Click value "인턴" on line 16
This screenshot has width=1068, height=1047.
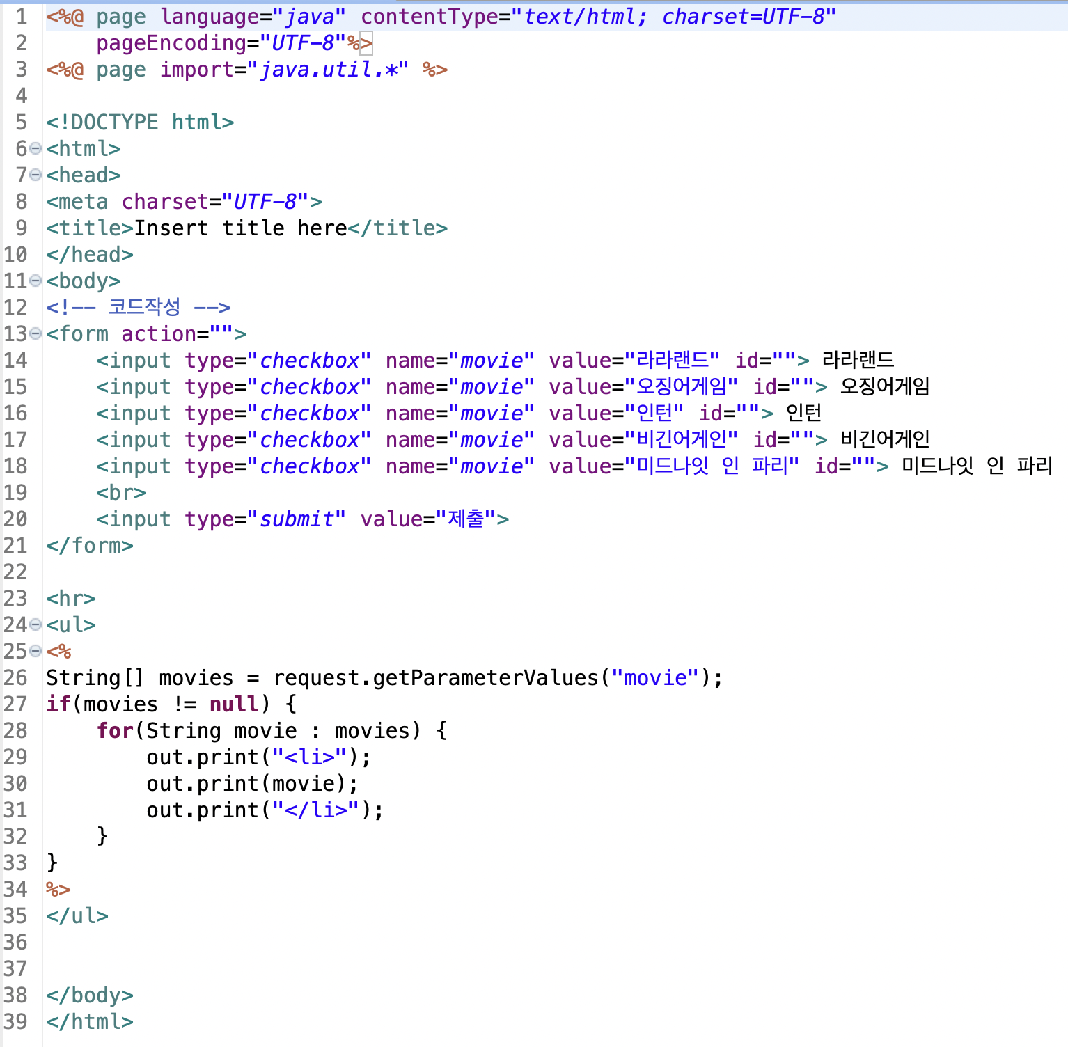pos(654,414)
